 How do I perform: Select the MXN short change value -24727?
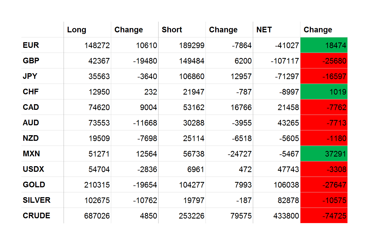coord(239,154)
